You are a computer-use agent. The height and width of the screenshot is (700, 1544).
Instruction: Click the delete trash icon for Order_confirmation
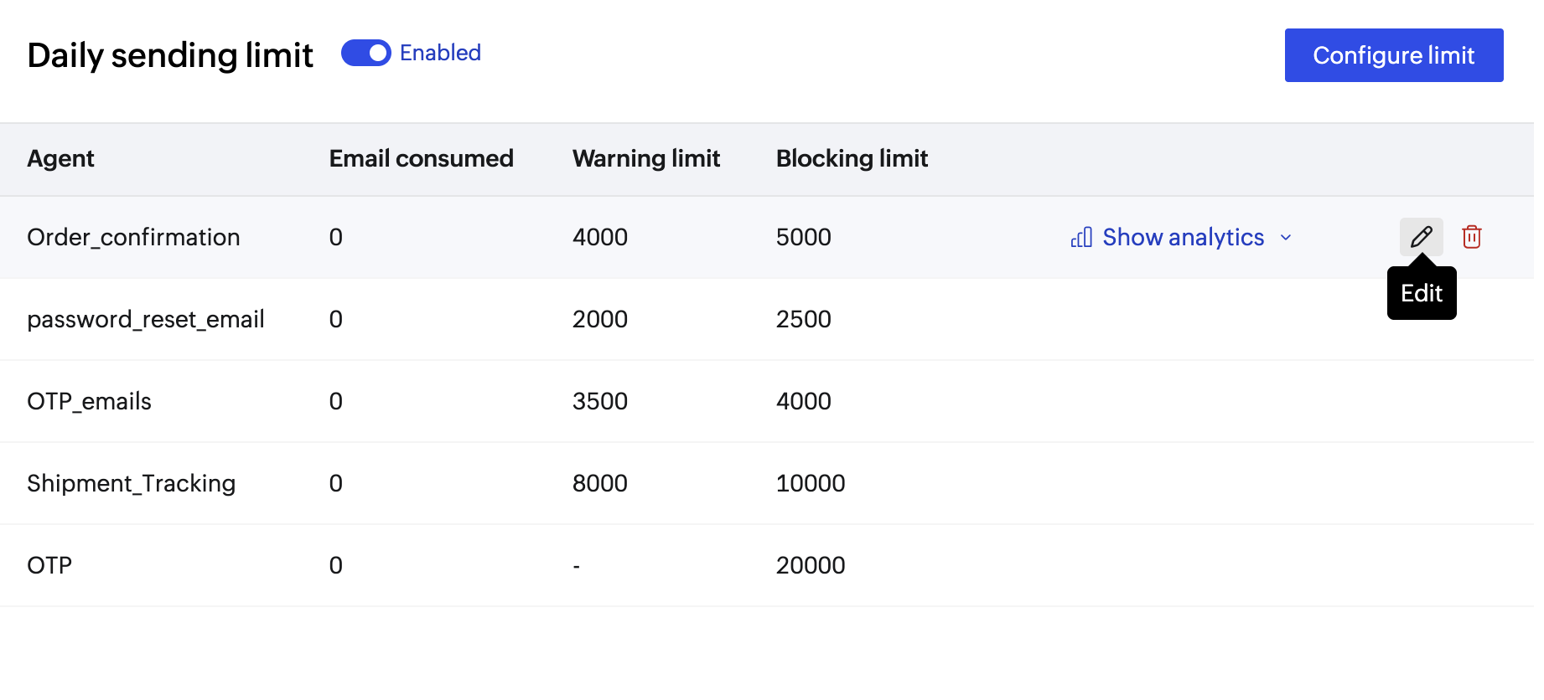[x=1473, y=237]
